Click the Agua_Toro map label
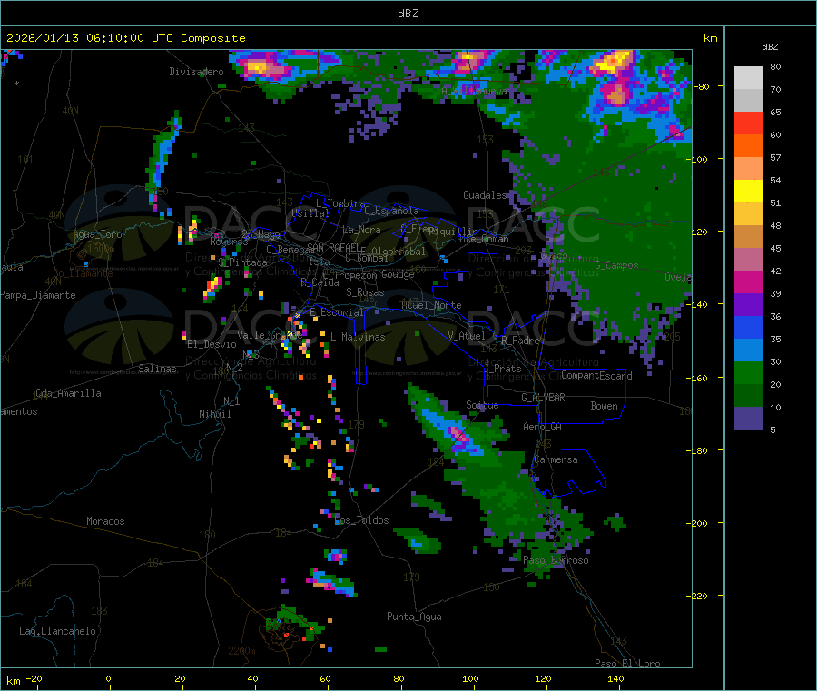 (x=97, y=234)
